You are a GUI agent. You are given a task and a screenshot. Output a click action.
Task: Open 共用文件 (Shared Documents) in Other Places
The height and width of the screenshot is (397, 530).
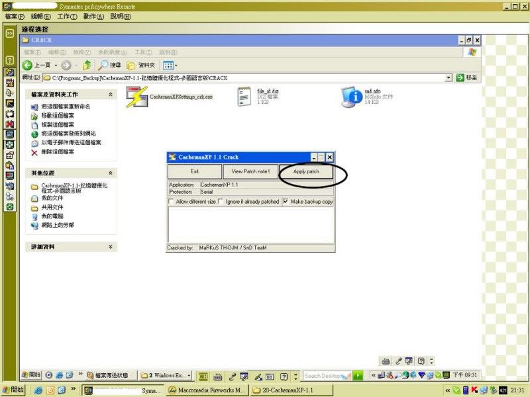coord(52,207)
